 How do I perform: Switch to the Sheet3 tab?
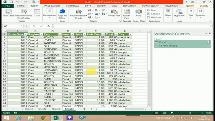56,109
